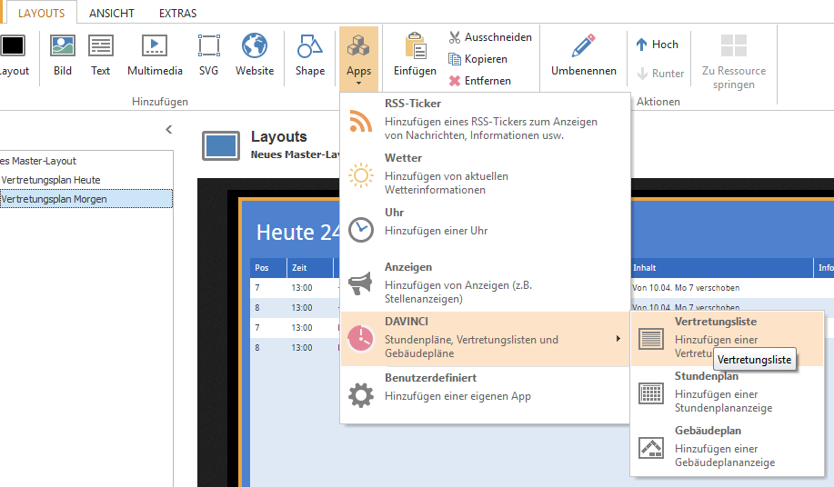Choose Benutzerdefiniert custom app entry

[485, 394]
